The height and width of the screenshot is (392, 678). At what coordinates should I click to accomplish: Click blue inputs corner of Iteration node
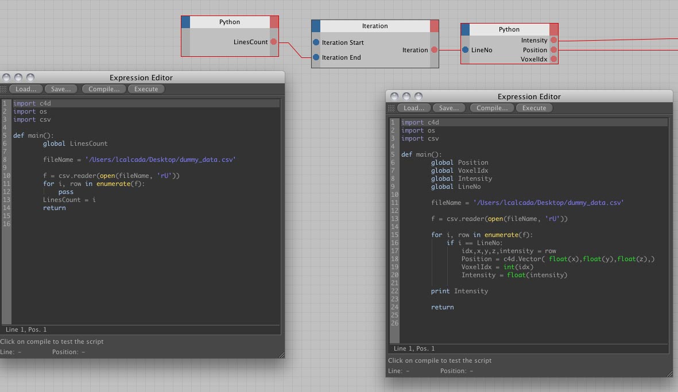coord(316,26)
